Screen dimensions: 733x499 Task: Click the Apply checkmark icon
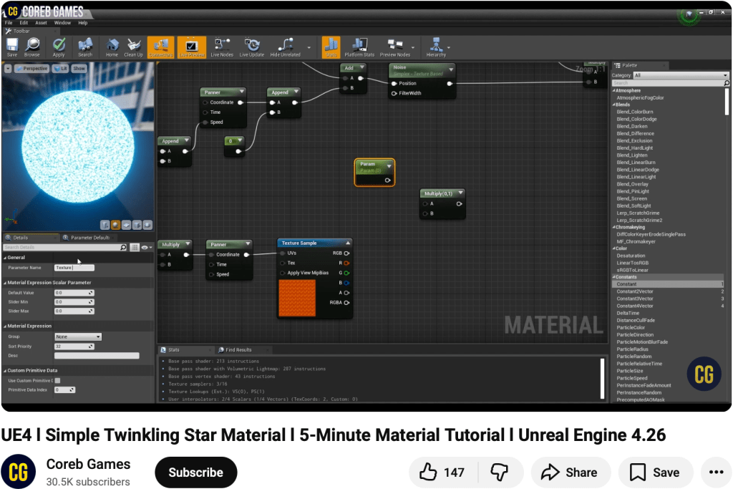point(59,45)
